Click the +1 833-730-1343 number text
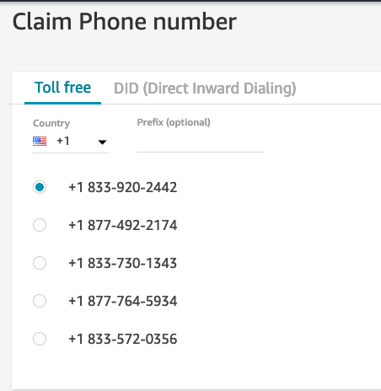The width and height of the screenshot is (381, 391). 123,263
